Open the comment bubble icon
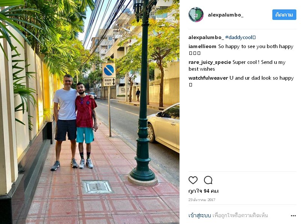Viewport: 305px width, 224px height. click(x=208, y=180)
